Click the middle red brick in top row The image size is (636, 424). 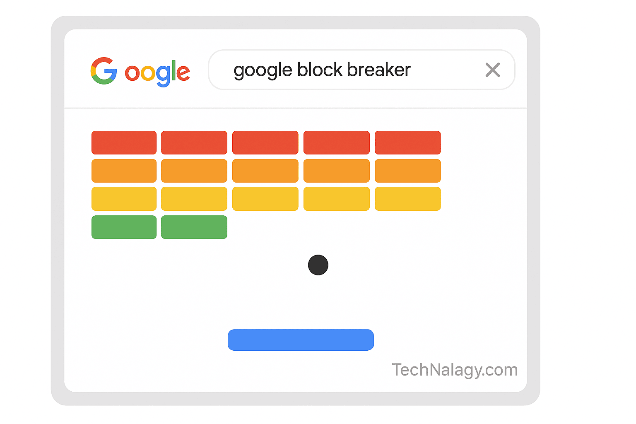265,142
